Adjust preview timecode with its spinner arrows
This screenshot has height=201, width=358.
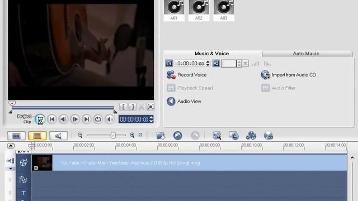(151, 119)
